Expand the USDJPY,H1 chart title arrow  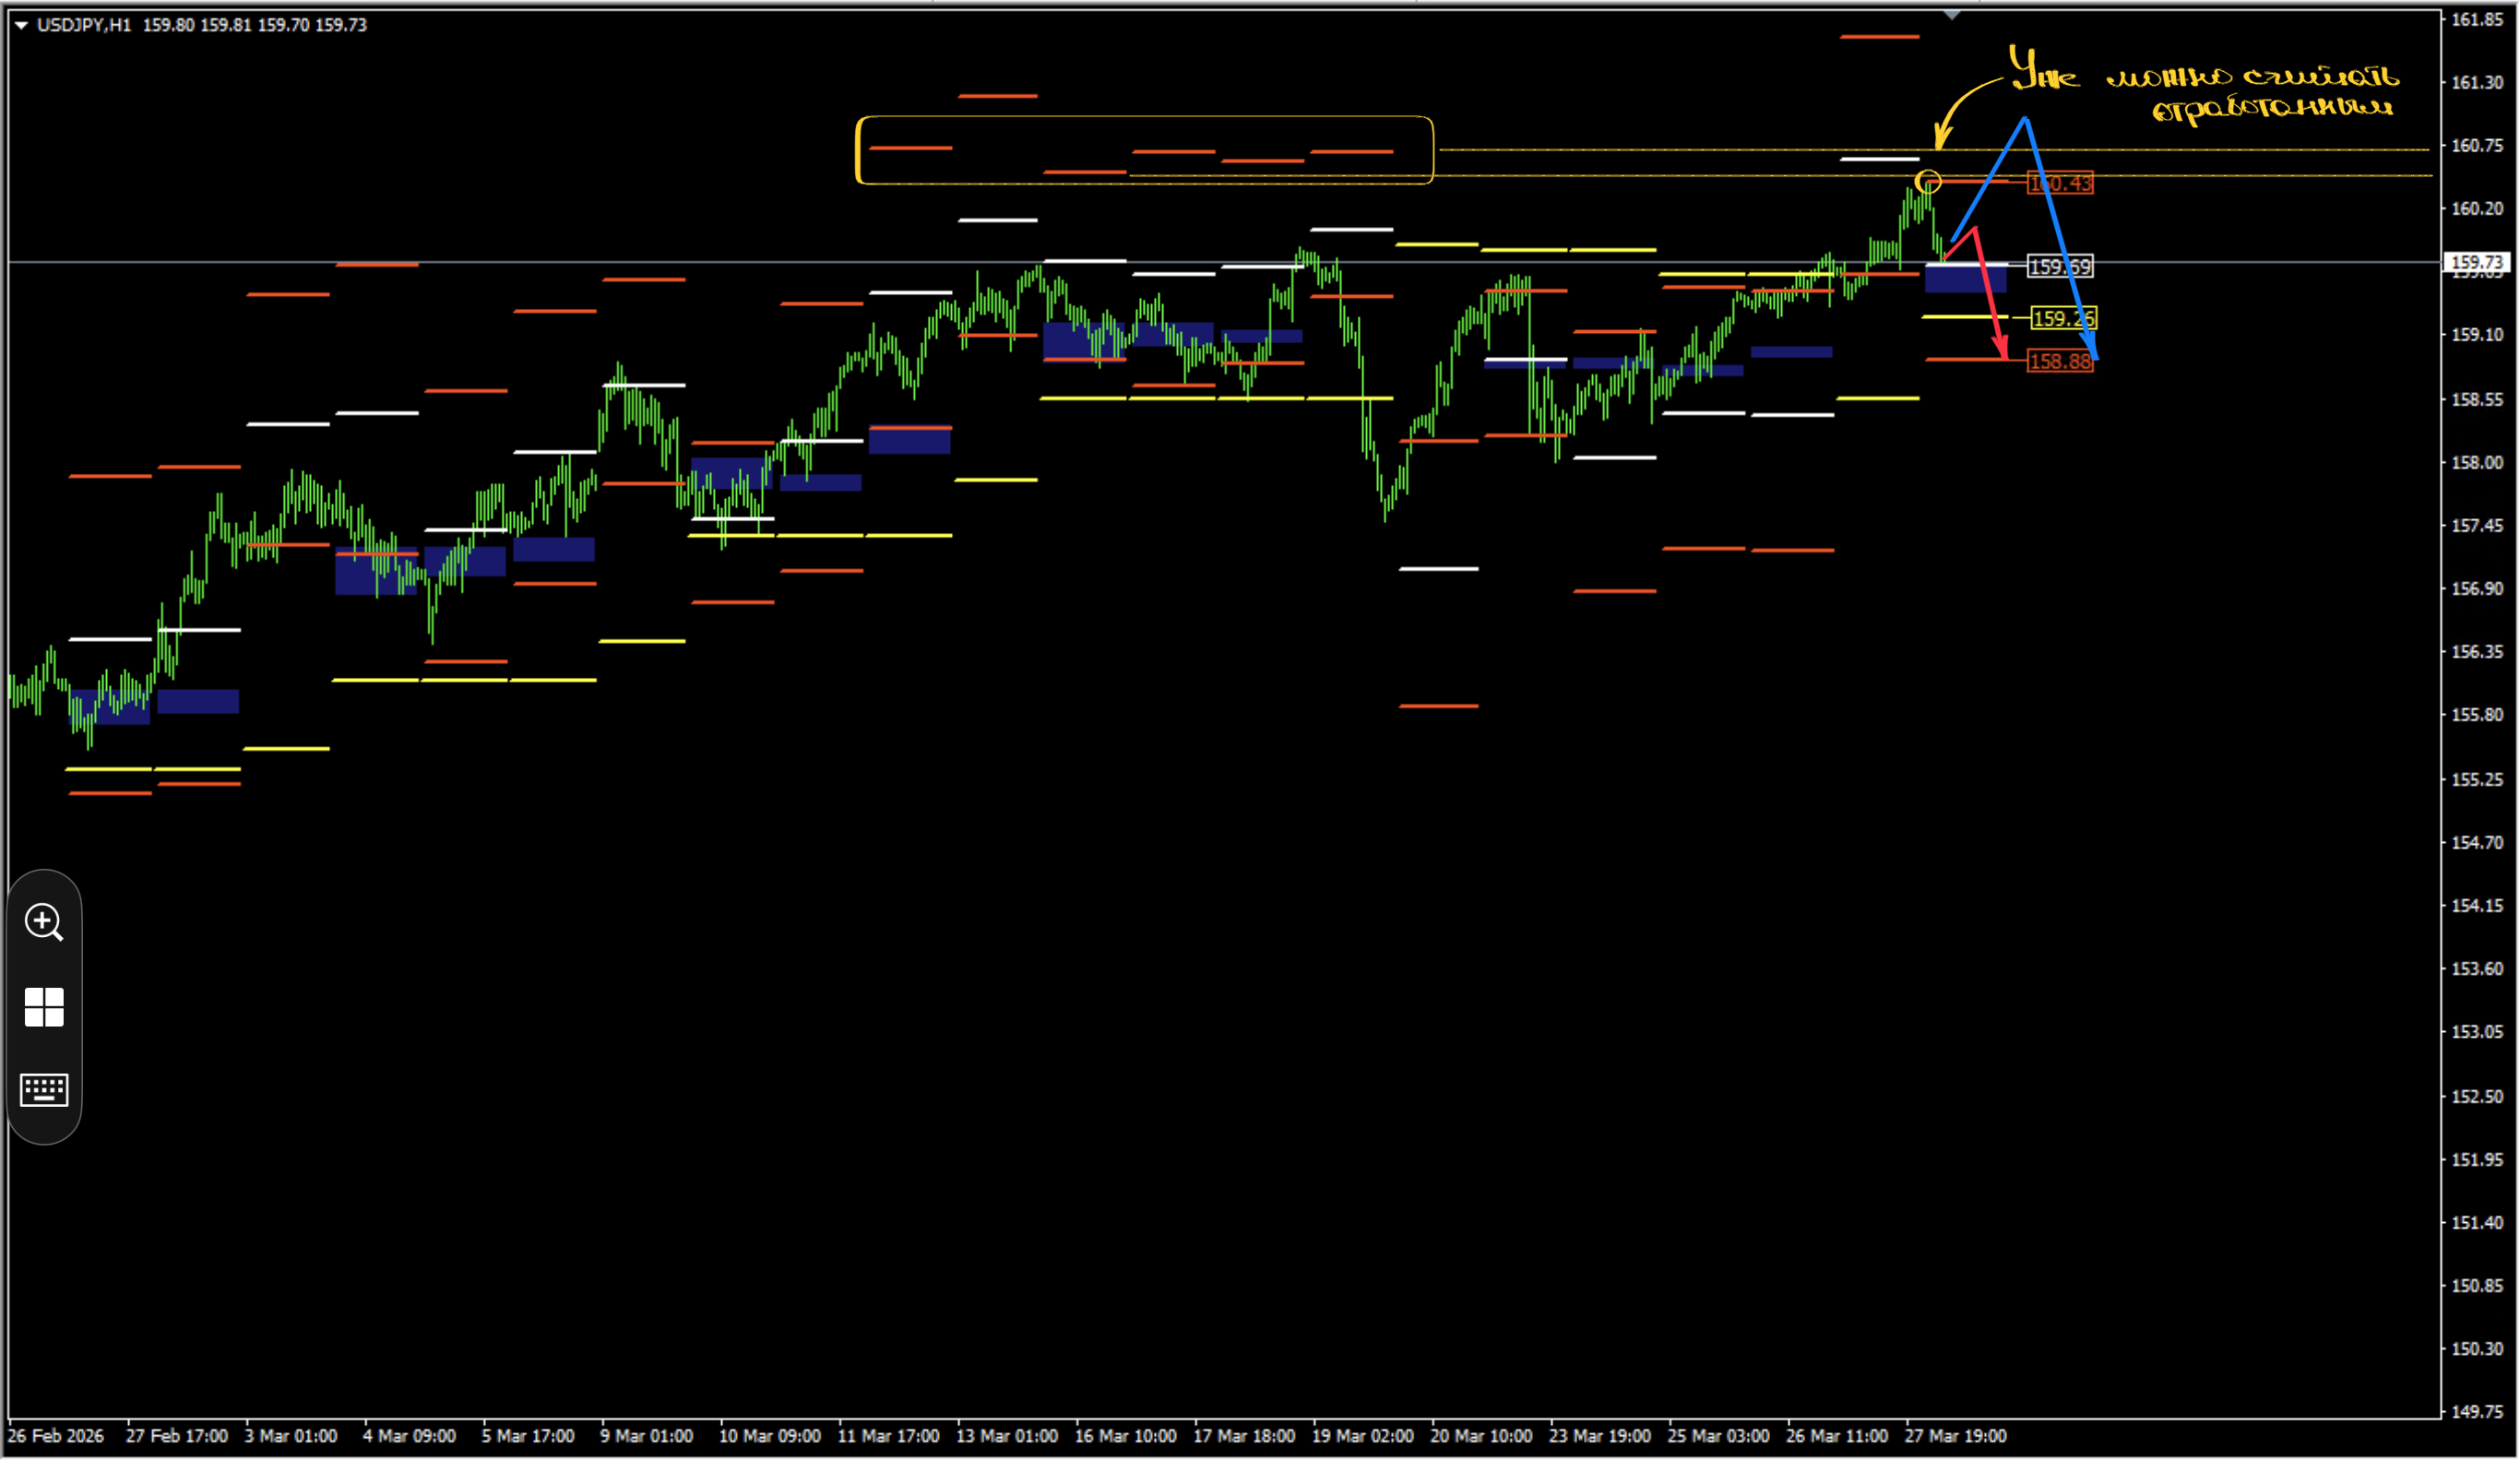tap(21, 25)
